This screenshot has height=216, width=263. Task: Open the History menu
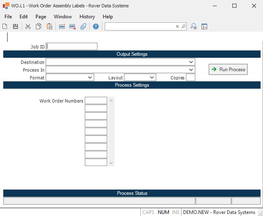click(x=87, y=17)
